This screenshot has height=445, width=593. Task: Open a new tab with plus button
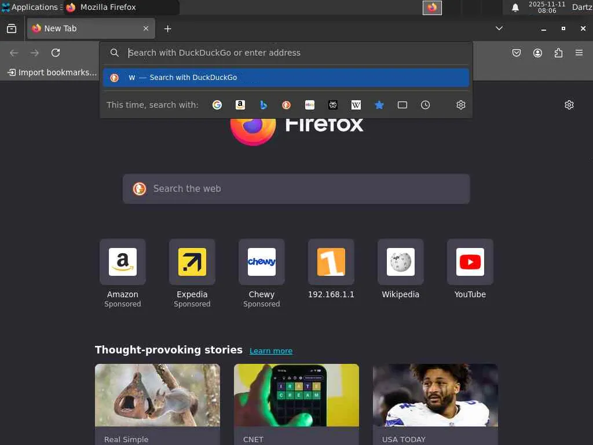click(167, 29)
